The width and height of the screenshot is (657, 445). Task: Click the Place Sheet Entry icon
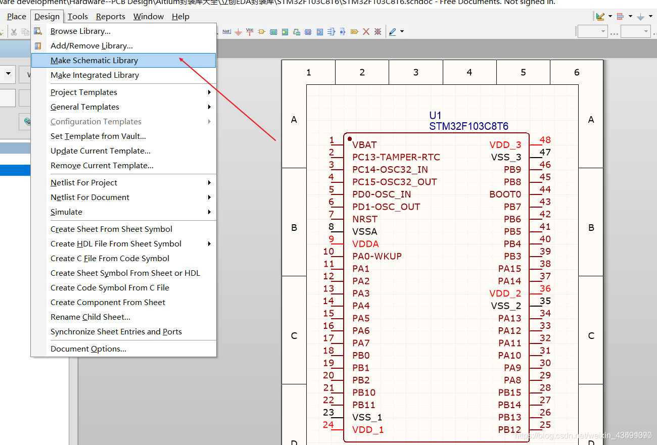click(285, 31)
